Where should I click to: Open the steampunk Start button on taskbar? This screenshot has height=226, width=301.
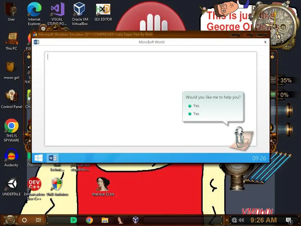[10, 220]
